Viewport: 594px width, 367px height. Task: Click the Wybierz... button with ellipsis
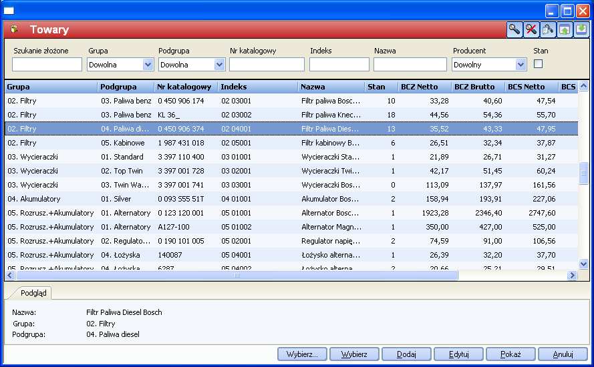(302, 354)
